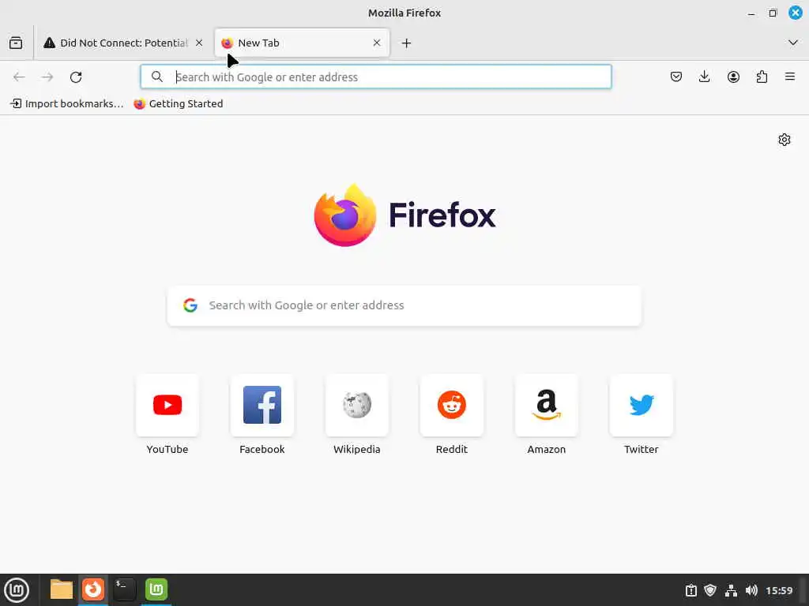Open the network connections tray icon
The height and width of the screenshot is (606, 809).
(731, 590)
